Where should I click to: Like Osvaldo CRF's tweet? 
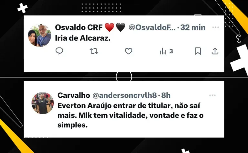pos(129,51)
